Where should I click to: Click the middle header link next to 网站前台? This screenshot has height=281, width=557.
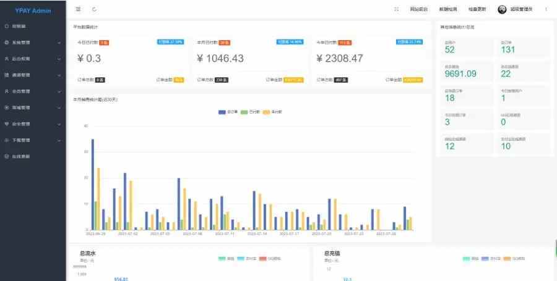[448, 9]
